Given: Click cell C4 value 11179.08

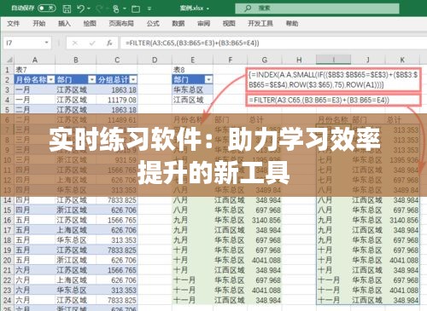Looking at the screenshot, I should pos(117,100).
